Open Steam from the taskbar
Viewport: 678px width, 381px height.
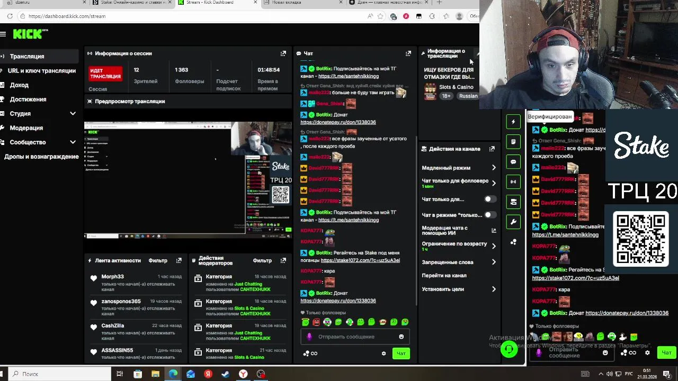225,374
